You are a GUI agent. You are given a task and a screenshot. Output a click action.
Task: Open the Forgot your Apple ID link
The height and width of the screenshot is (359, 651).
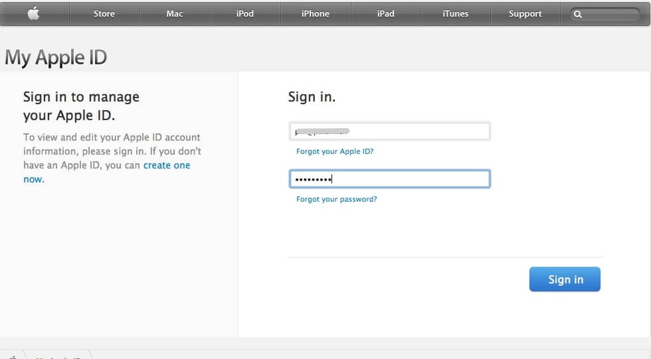point(335,151)
